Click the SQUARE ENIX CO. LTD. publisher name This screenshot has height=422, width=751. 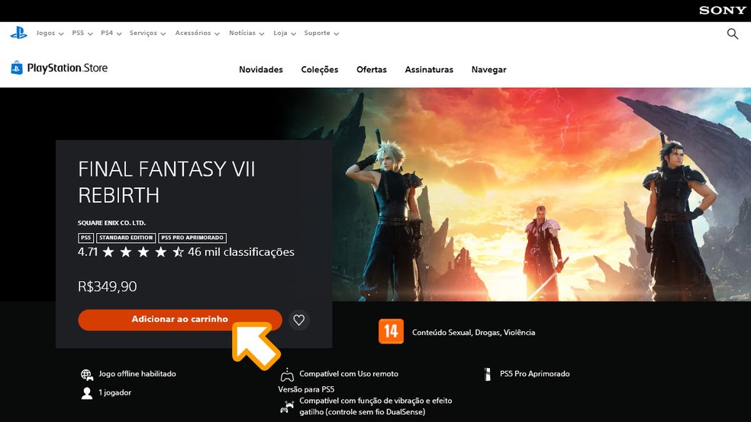point(111,222)
